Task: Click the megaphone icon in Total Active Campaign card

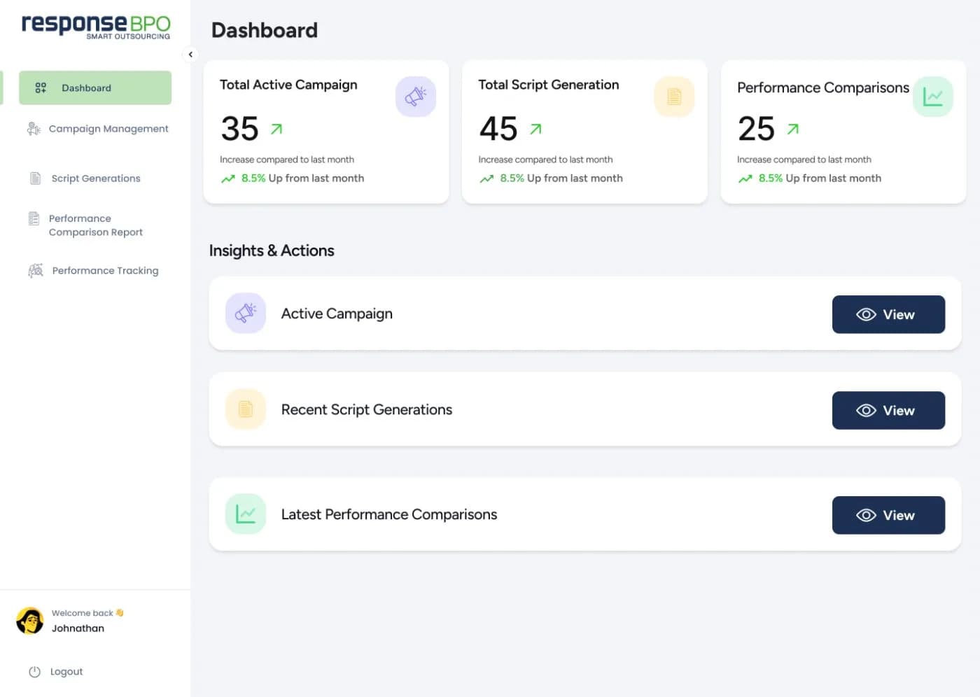Action: (416, 97)
